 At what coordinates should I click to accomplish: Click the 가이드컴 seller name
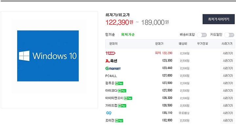click(111, 105)
